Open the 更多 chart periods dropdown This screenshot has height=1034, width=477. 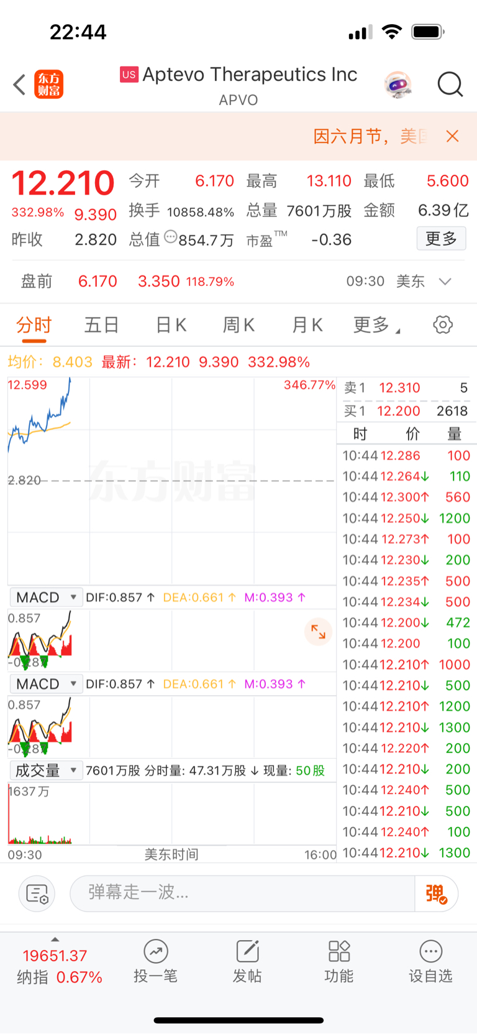coord(376,325)
